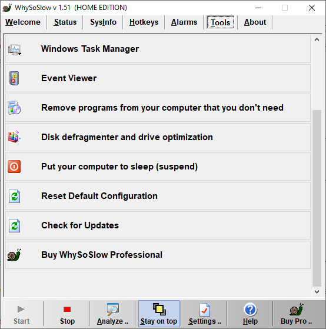
Task: Click the scroll down arrow of tools list
Action: point(317,292)
